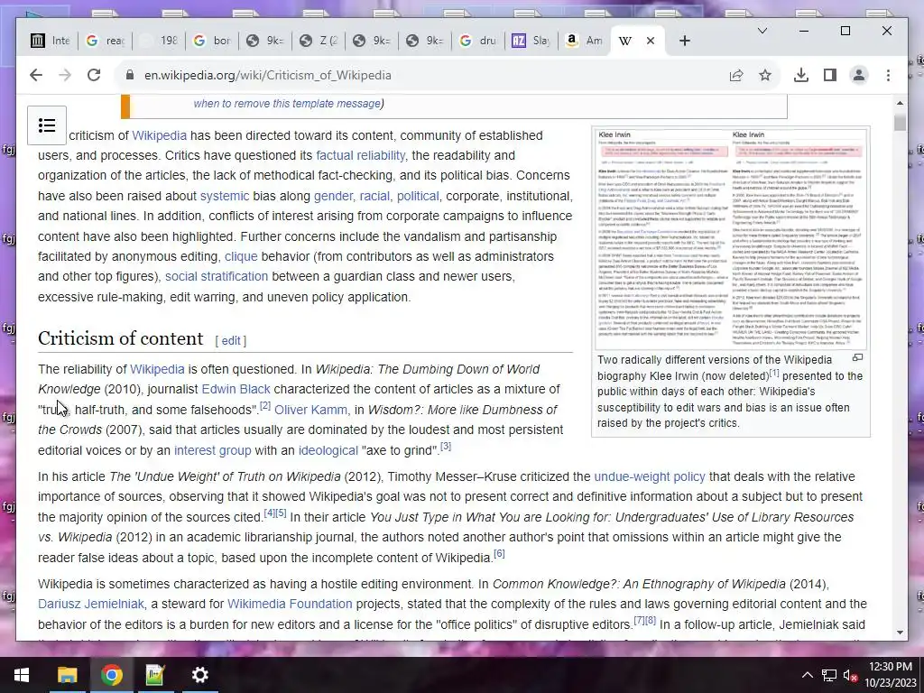Follow the 'ideological' link
The image size is (924, 693).
pyautogui.click(x=328, y=451)
